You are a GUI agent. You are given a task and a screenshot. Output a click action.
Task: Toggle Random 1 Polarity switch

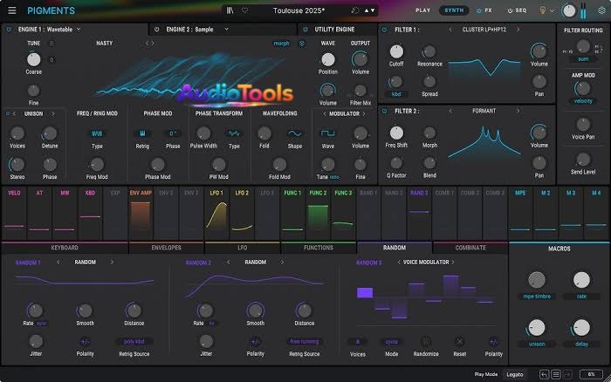click(x=85, y=342)
